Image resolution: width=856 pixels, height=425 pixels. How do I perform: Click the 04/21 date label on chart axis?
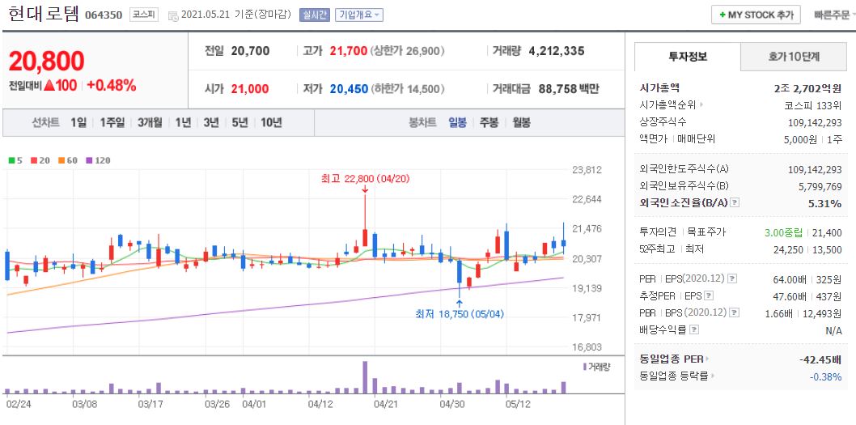point(385,405)
